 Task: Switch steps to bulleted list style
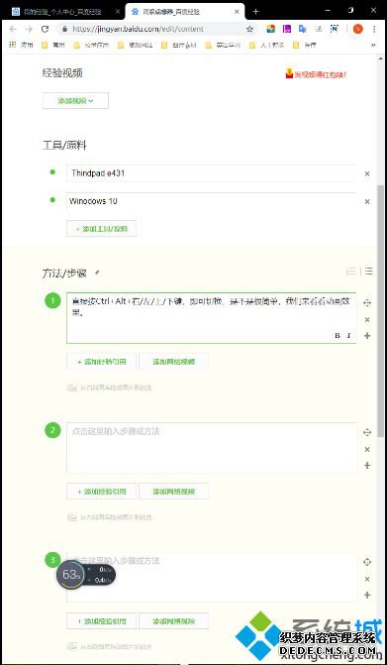click(368, 271)
